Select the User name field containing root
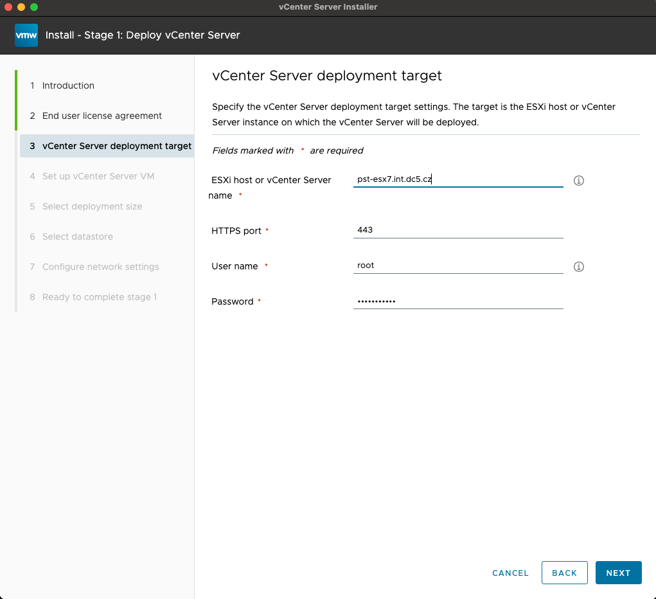Image resolution: width=656 pixels, height=599 pixels. click(x=458, y=266)
